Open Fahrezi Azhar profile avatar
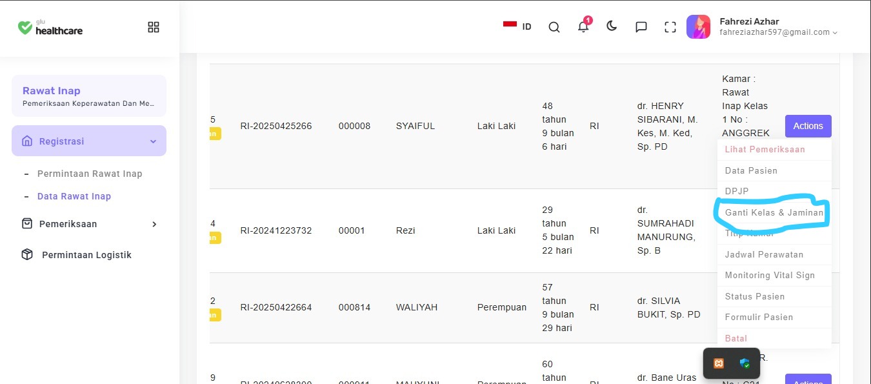This screenshot has width=871, height=384. coord(698,27)
